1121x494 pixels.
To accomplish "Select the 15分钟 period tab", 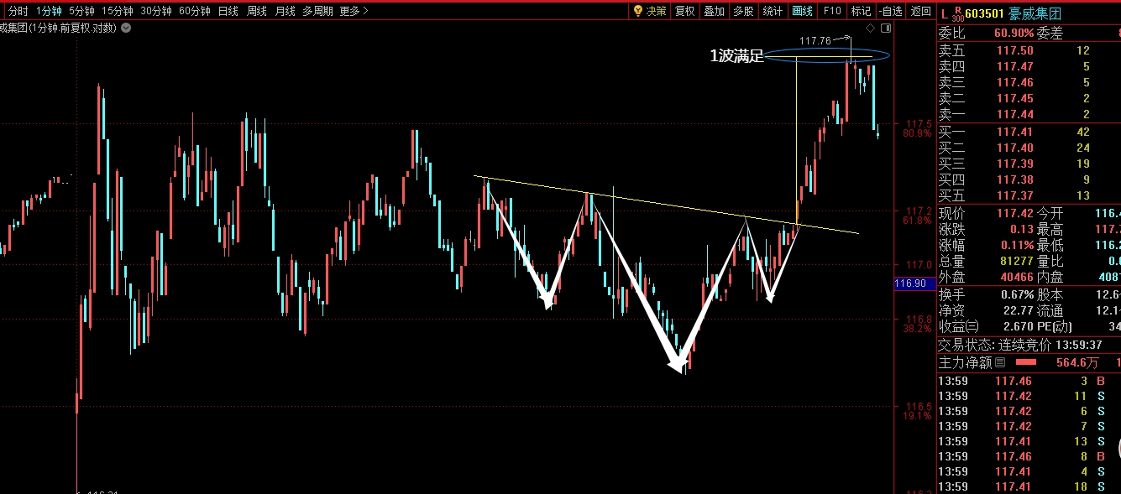I will point(117,11).
